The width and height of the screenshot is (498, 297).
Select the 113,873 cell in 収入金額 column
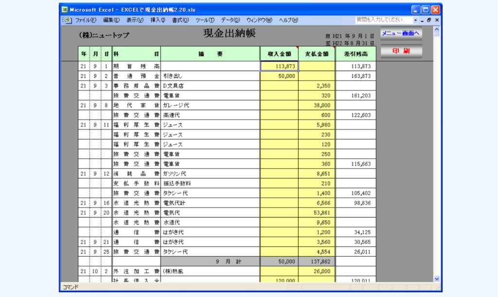point(279,66)
